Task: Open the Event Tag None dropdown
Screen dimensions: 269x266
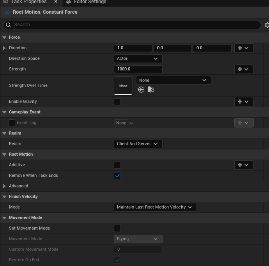Action: point(124,123)
